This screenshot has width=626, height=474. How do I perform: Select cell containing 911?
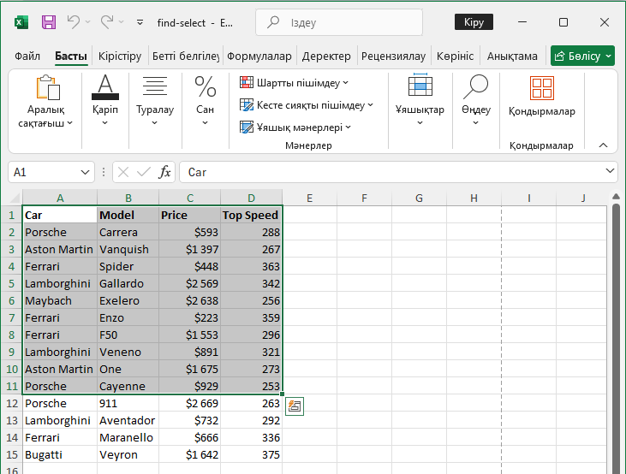click(x=128, y=403)
